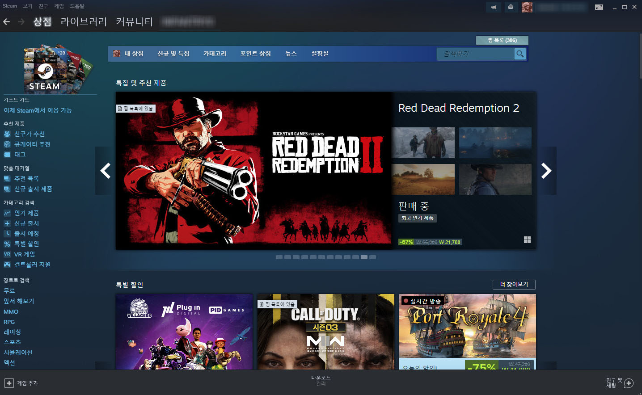642x395 pixels.
Task: Click the 게임 추가 plus icon
Action: 9,383
